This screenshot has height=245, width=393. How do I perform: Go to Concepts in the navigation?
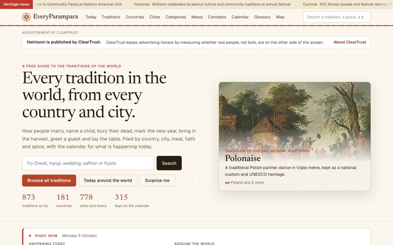(217, 17)
